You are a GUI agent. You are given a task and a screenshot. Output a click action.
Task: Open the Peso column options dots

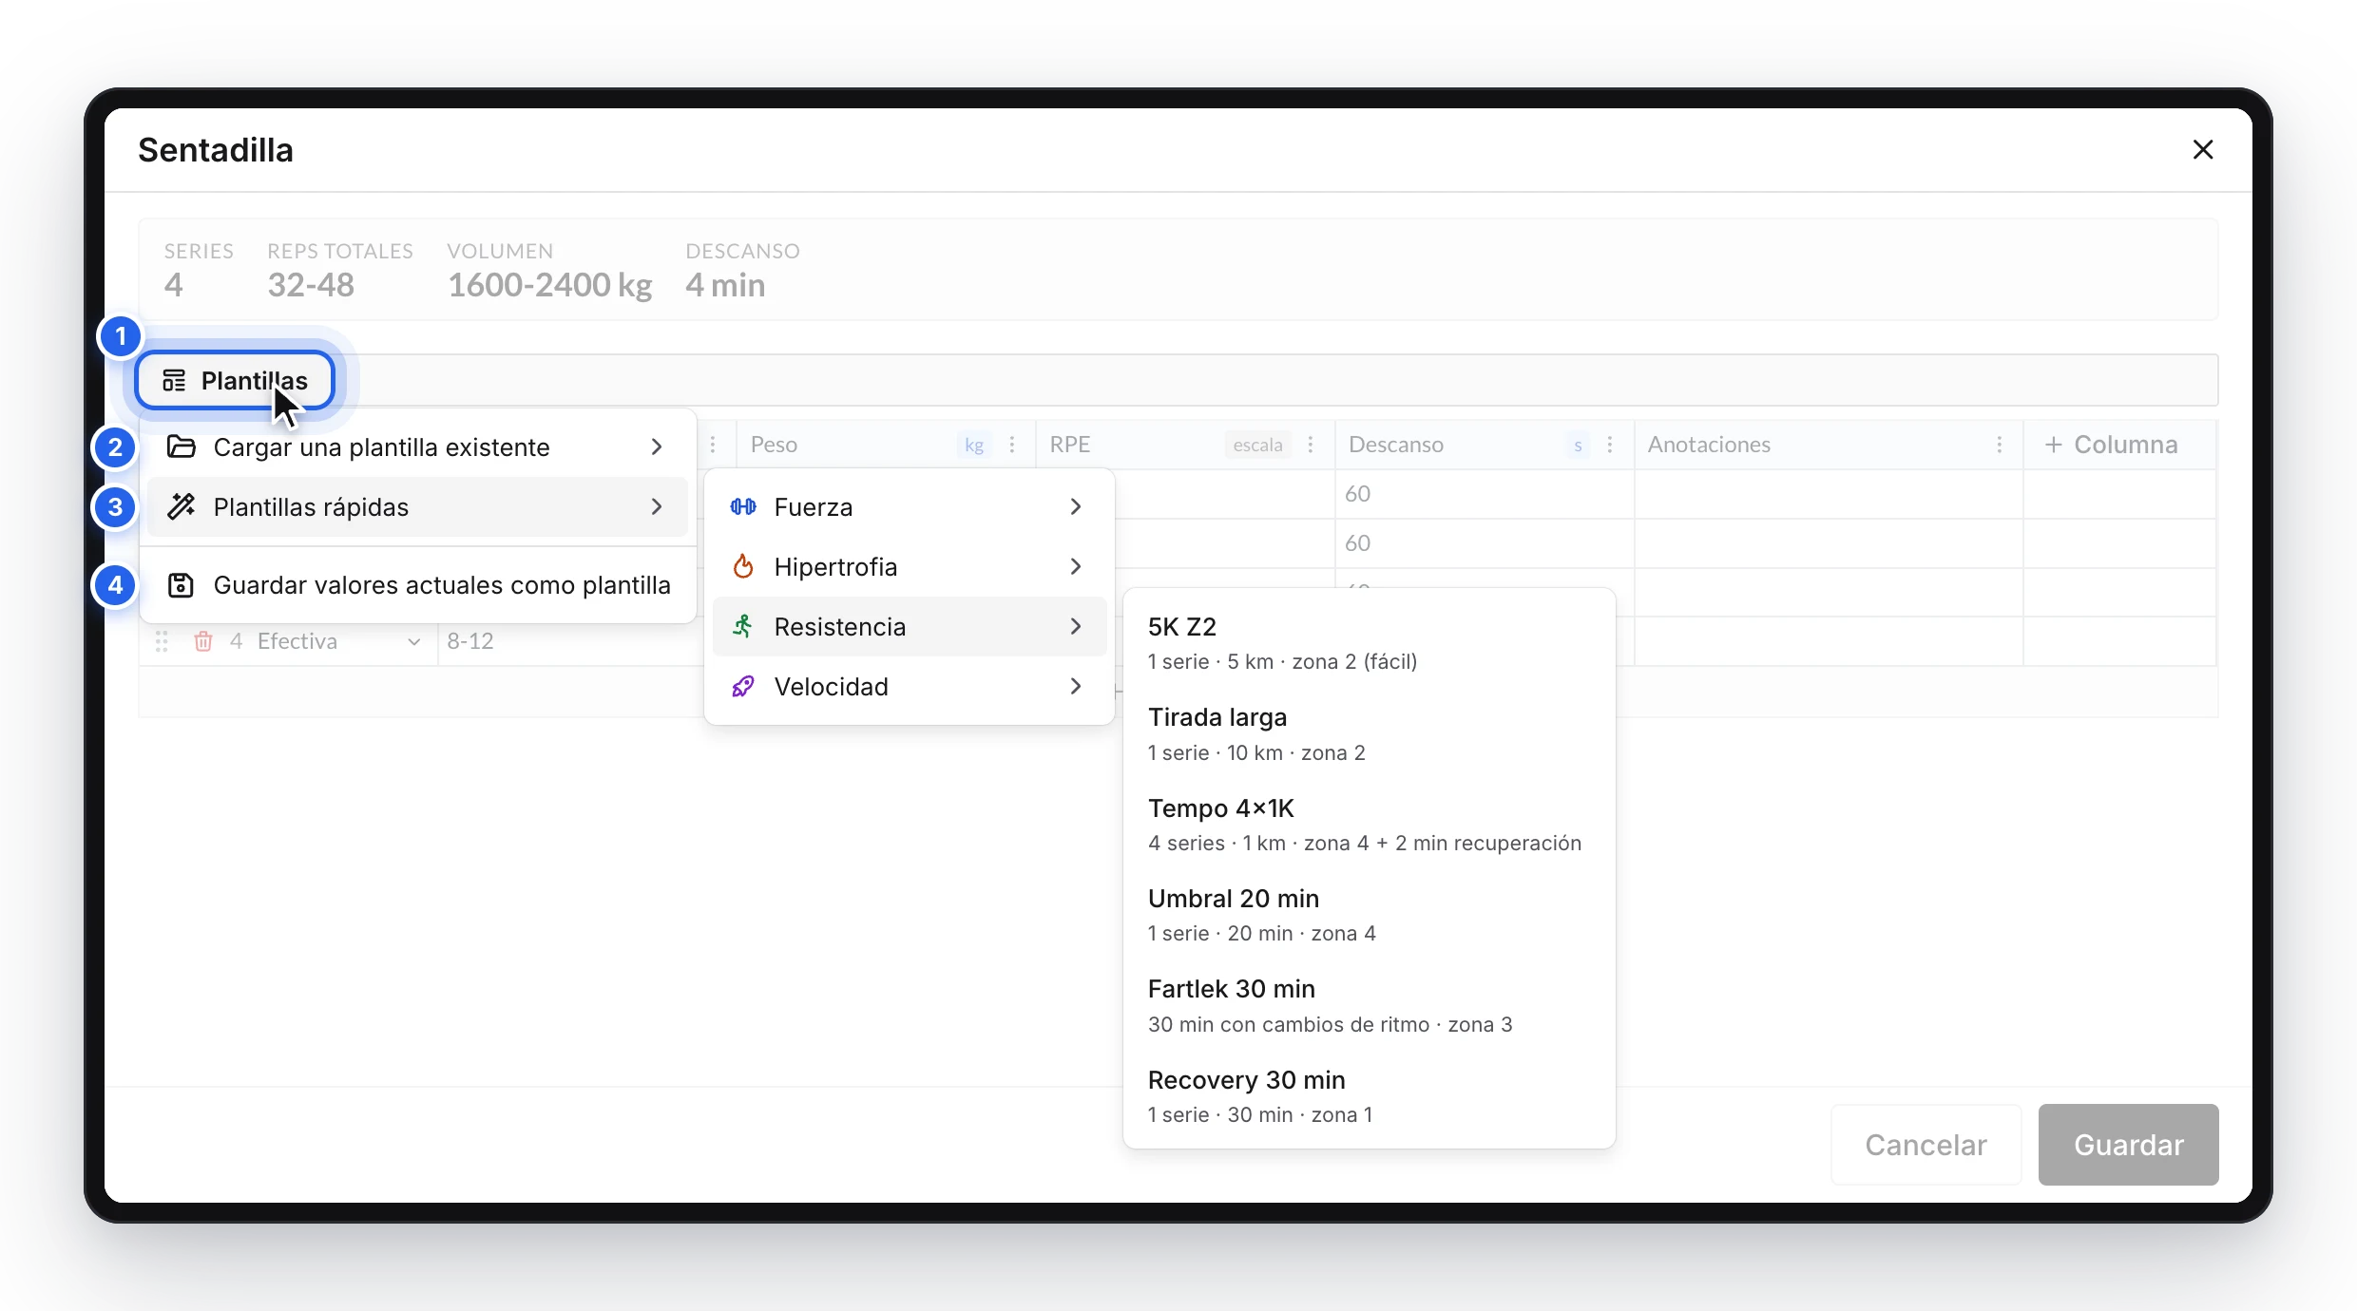tap(1012, 445)
